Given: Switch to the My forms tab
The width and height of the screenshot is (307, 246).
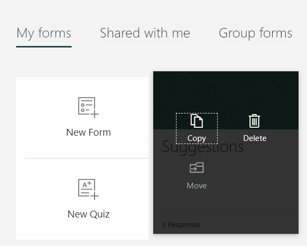Looking at the screenshot, I should pos(44,33).
